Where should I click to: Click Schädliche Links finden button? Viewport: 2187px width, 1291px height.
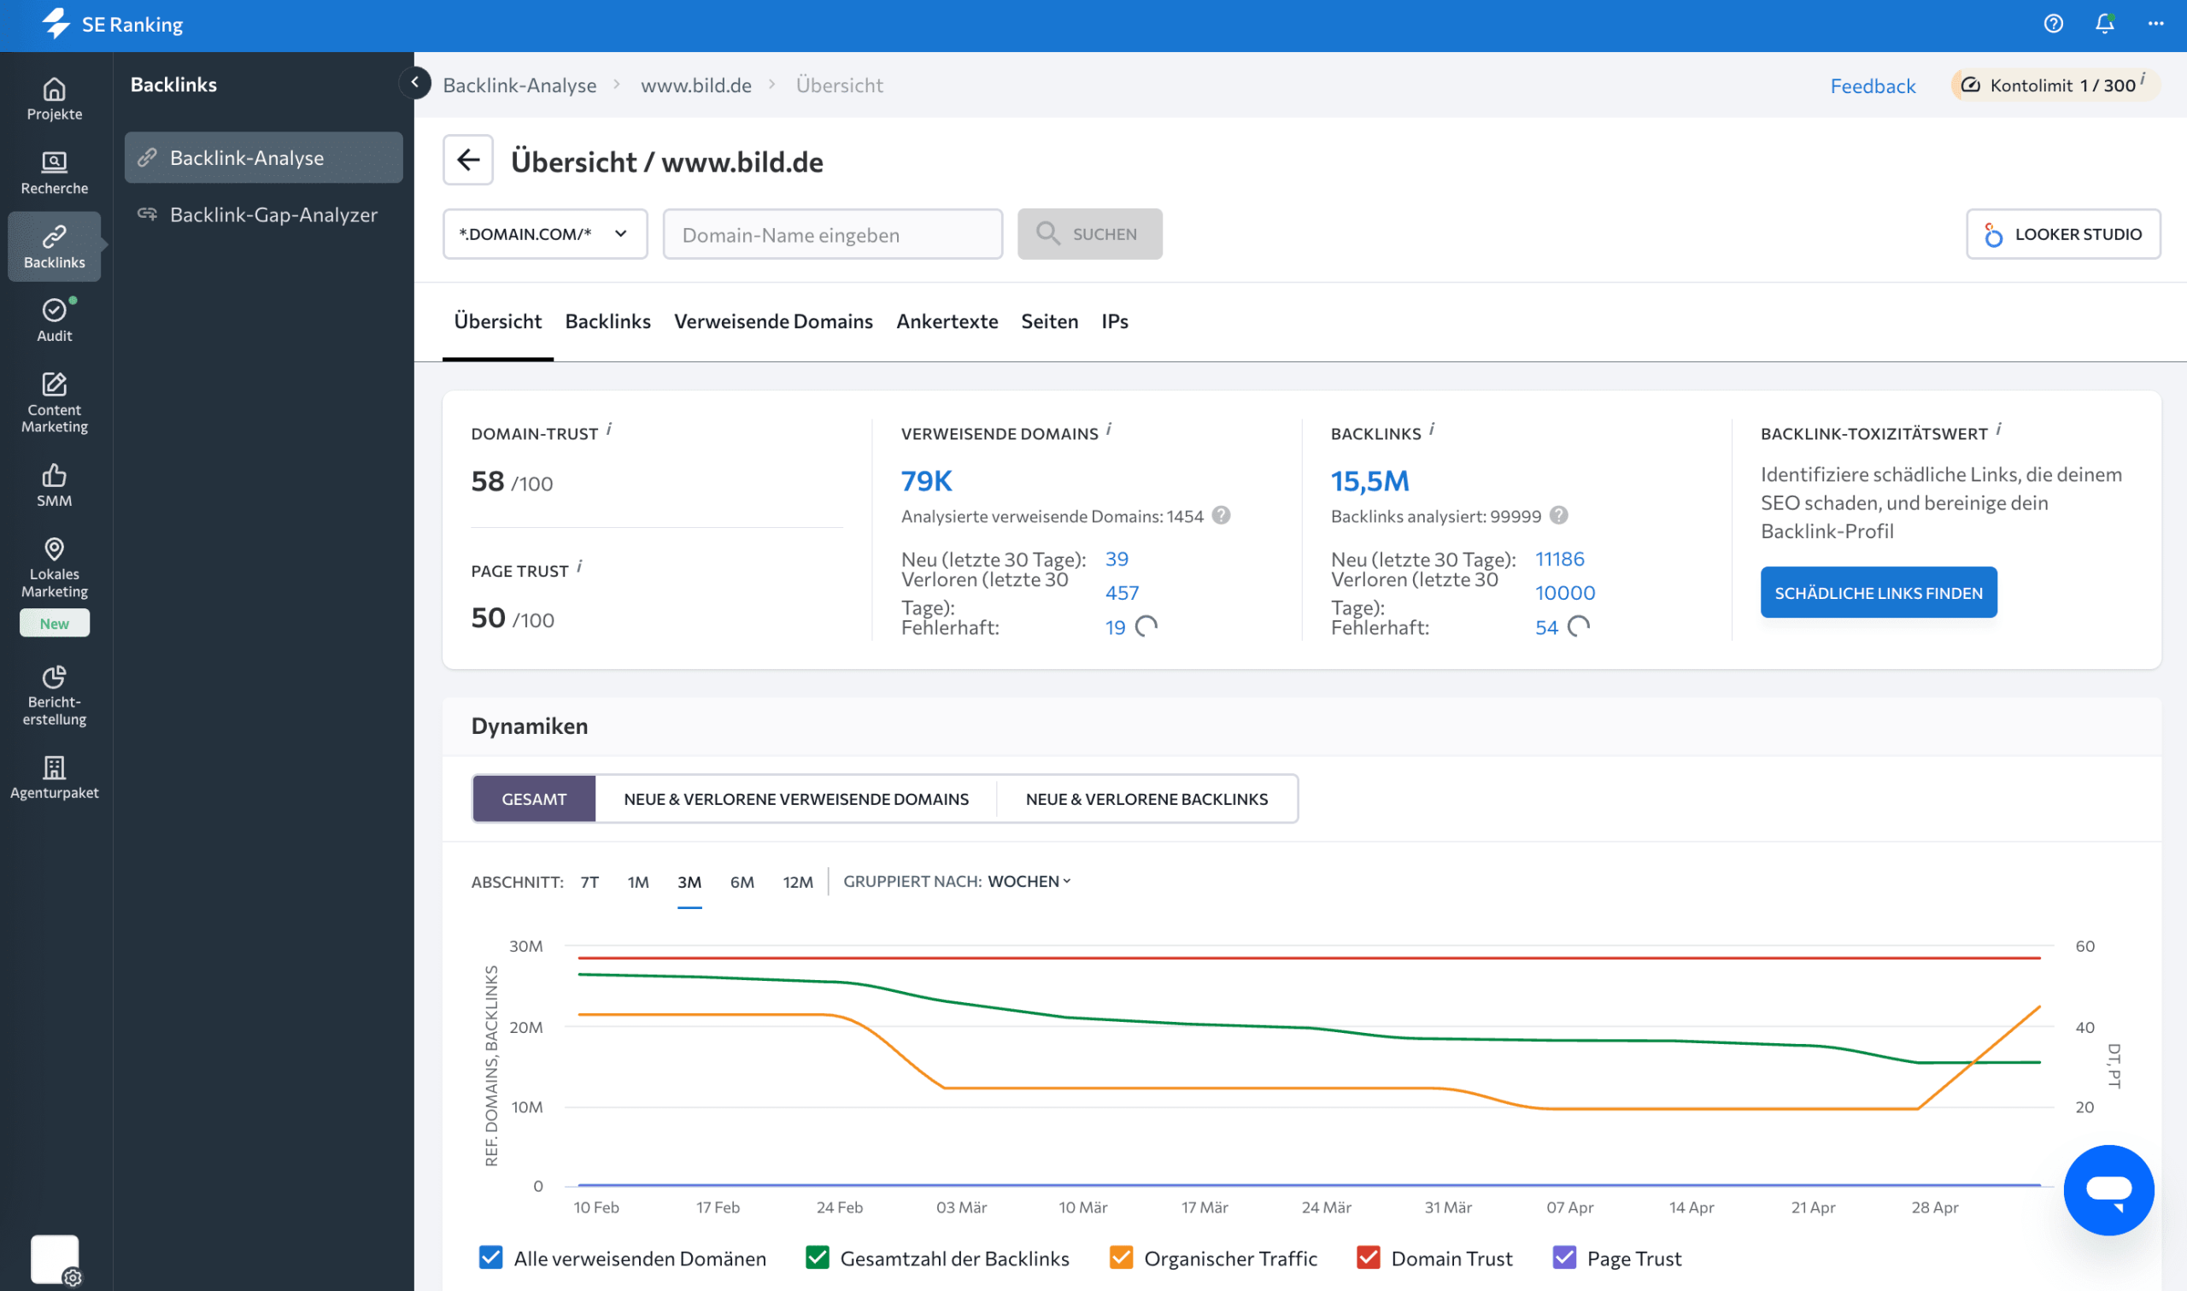coord(1879,592)
